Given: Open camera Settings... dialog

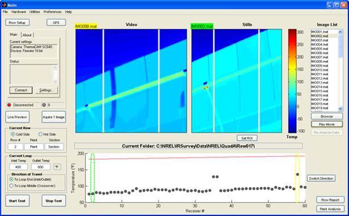Looking at the screenshot, I should tap(46, 90).
